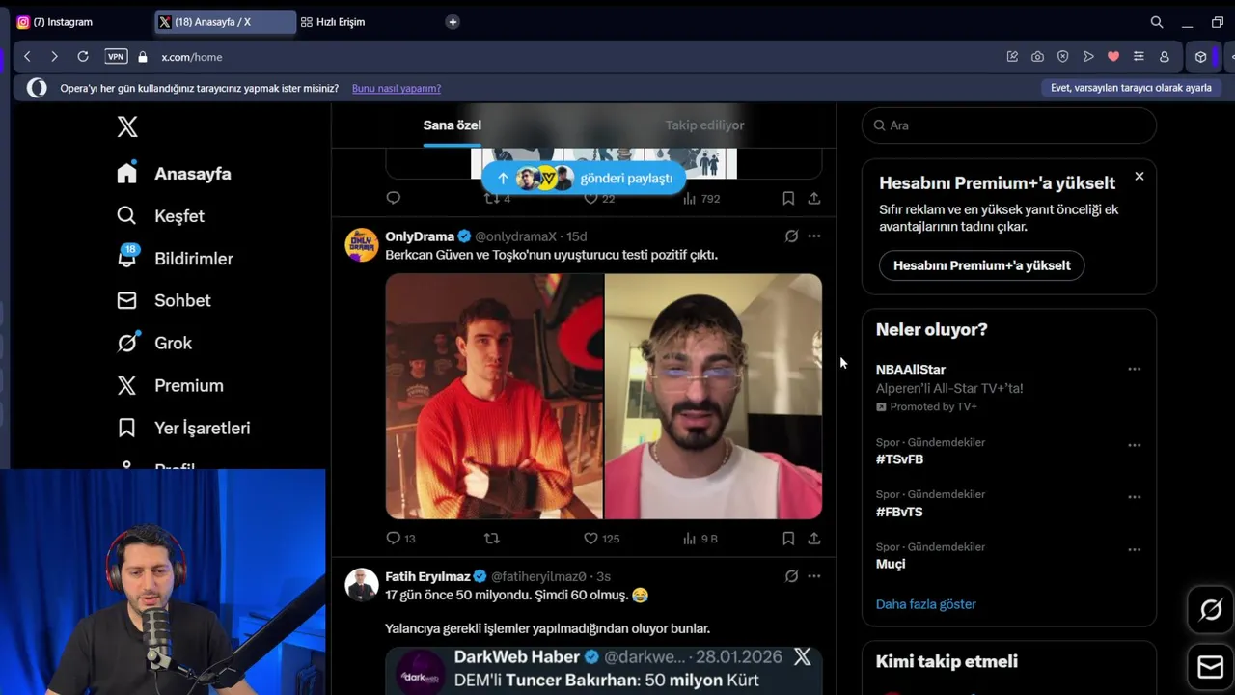1235x695 pixels.
Task: Open Bildirimler notifications
Action: tap(175, 259)
